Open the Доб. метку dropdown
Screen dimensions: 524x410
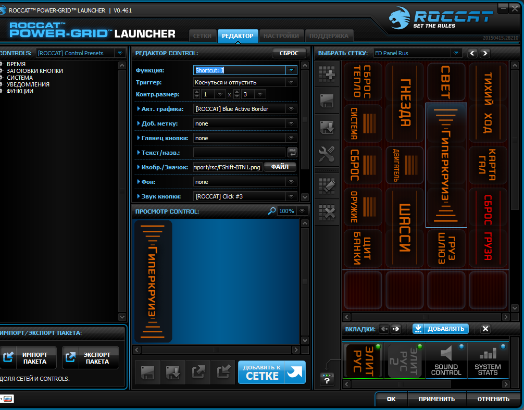pos(291,123)
